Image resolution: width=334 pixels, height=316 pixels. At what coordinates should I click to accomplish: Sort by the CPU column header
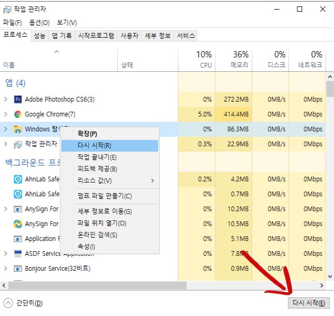[196, 60]
